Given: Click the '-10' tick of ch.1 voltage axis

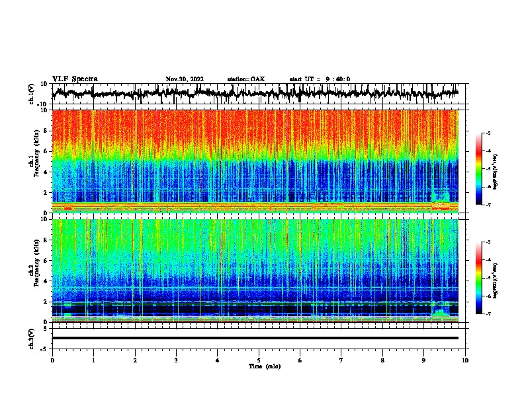Looking at the screenshot, I should 43,104.
